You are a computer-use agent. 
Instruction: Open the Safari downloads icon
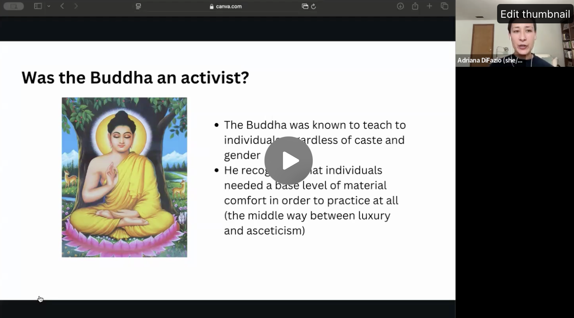(400, 6)
